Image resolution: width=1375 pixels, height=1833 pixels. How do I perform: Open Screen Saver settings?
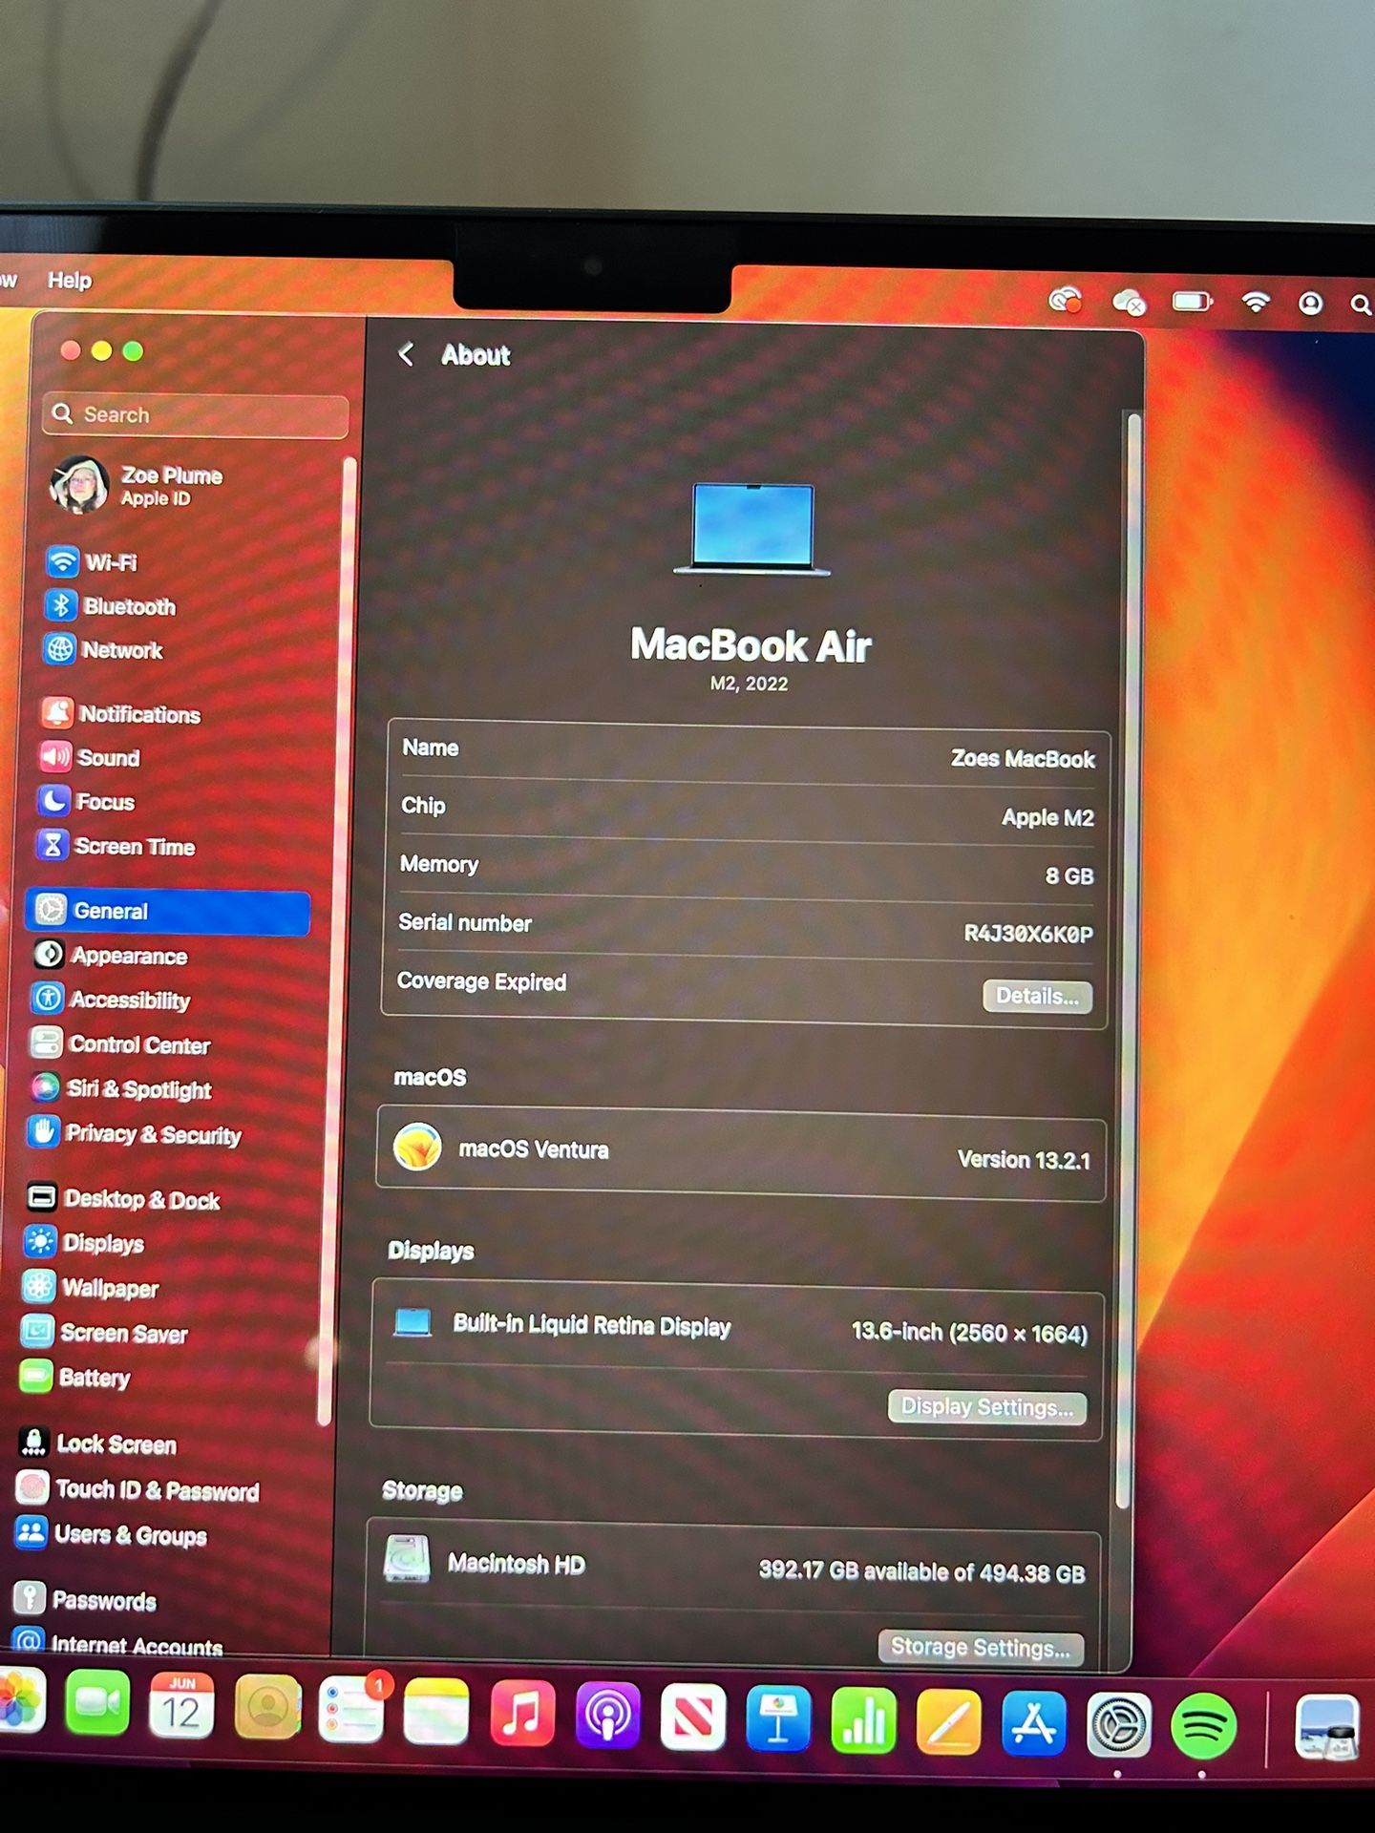click(x=104, y=1332)
